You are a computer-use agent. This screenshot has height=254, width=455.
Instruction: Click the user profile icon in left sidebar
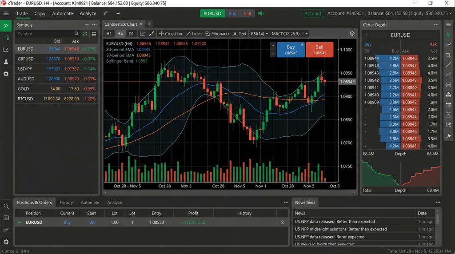6,62
